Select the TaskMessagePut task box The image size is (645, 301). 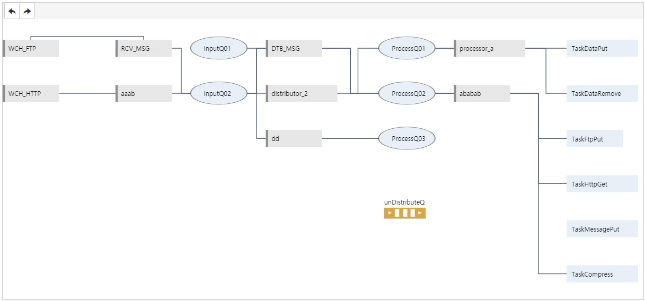point(602,229)
